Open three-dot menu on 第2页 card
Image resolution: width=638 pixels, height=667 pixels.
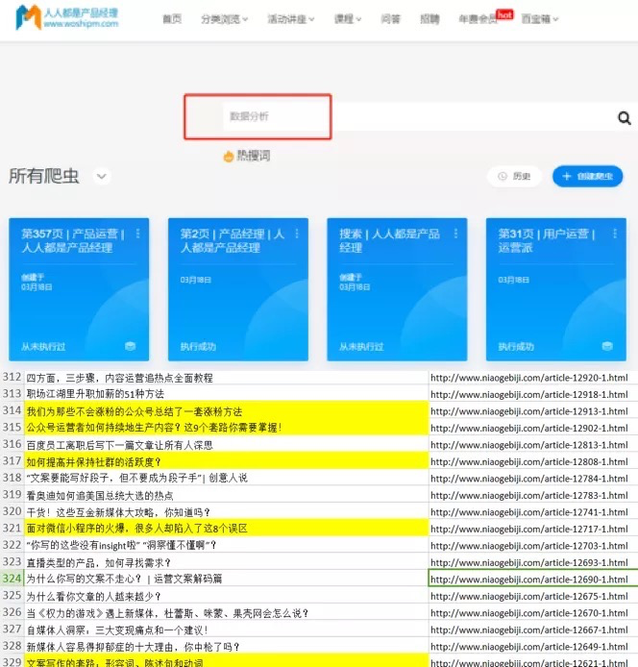point(297,234)
